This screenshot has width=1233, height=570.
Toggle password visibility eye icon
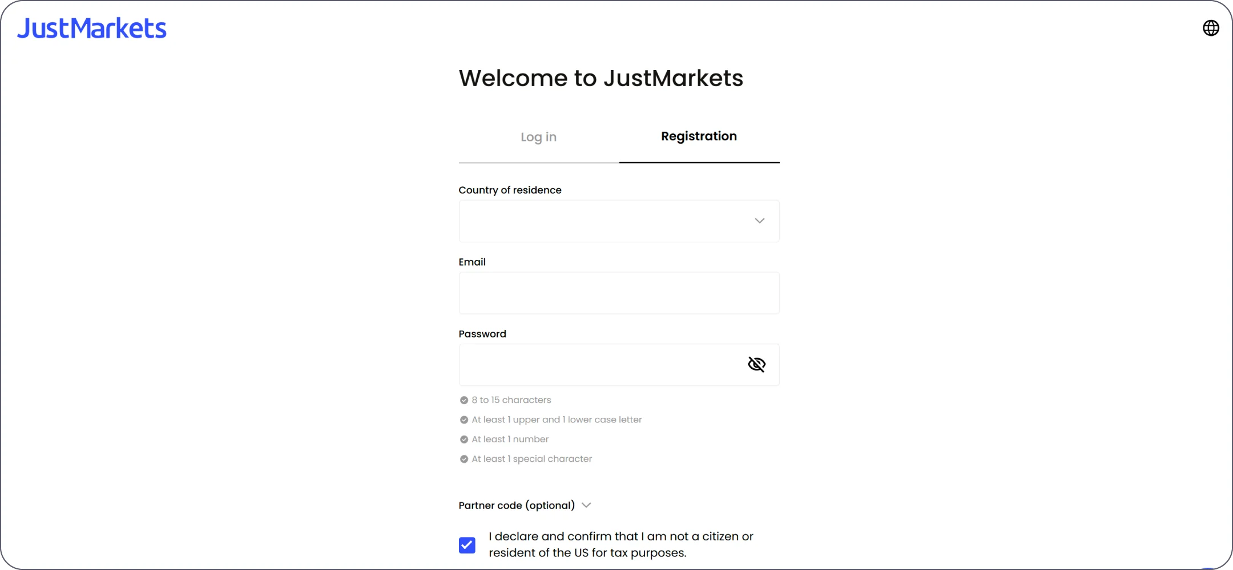[x=756, y=364]
